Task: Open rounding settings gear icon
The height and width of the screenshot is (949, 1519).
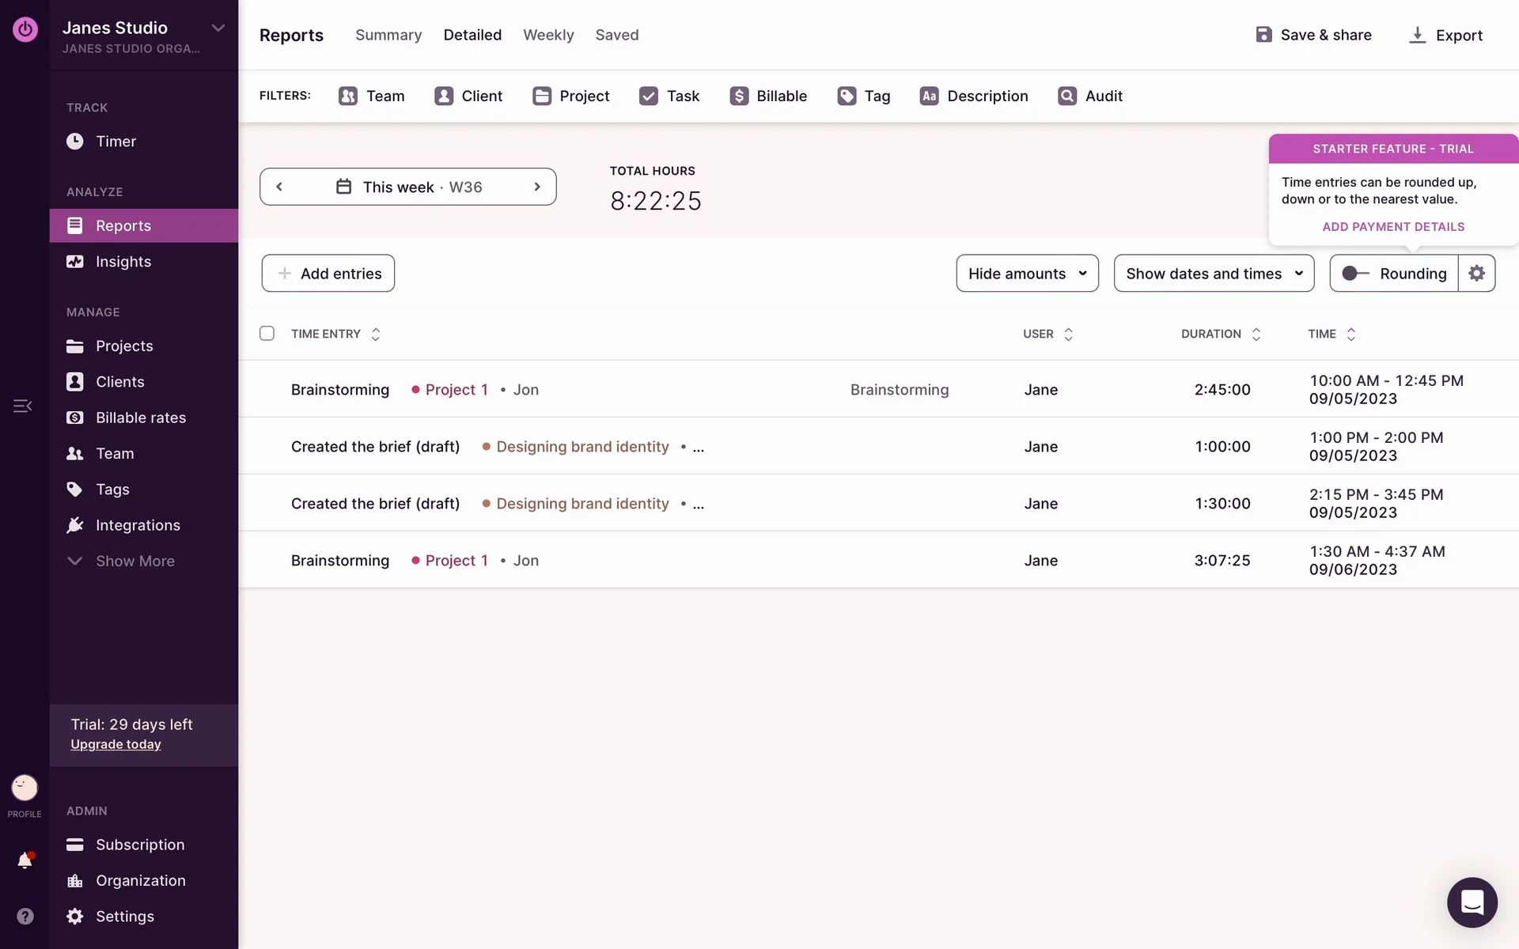Action: point(1476,273)
